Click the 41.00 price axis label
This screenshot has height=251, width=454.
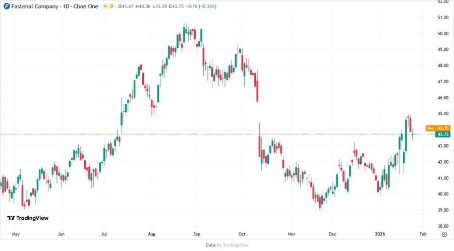(443, 178)
